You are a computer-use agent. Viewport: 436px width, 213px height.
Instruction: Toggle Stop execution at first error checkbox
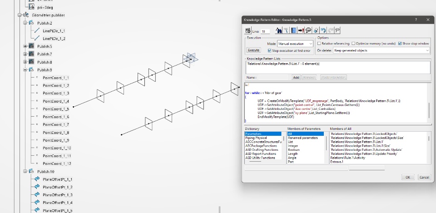(269, 50)
